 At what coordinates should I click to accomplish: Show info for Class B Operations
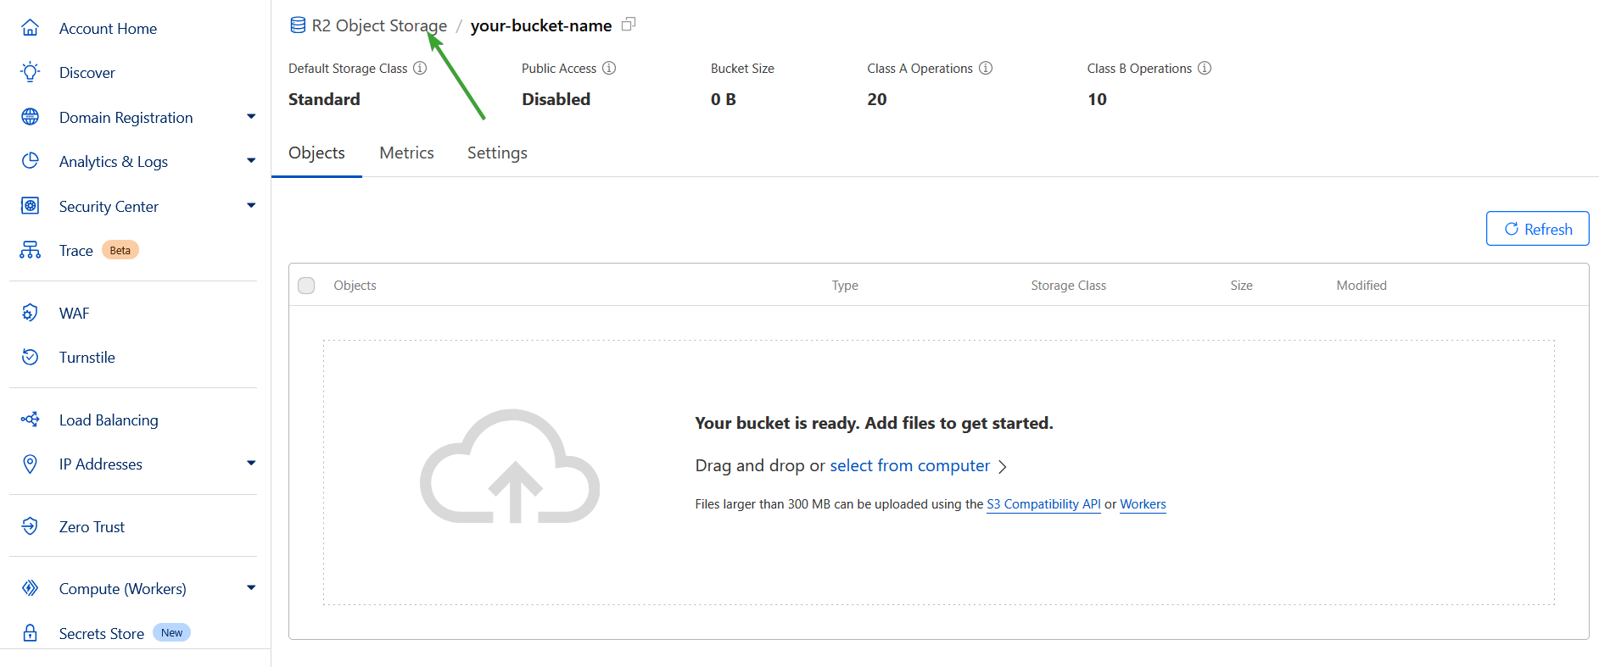point(1205,68)
